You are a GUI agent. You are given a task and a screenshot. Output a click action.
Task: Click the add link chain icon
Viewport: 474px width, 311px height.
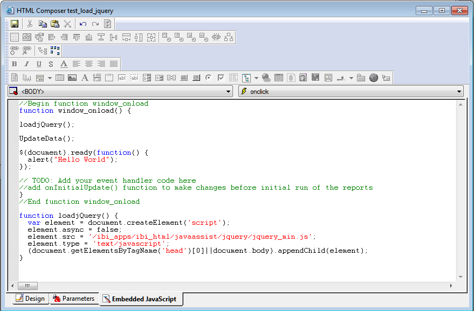click(x=14, y=51)
